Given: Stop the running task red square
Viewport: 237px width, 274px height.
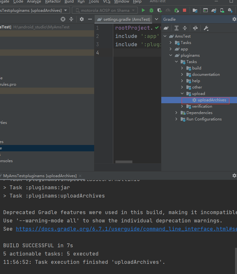Looking at the screenshot, I should (x=185, y=10).
